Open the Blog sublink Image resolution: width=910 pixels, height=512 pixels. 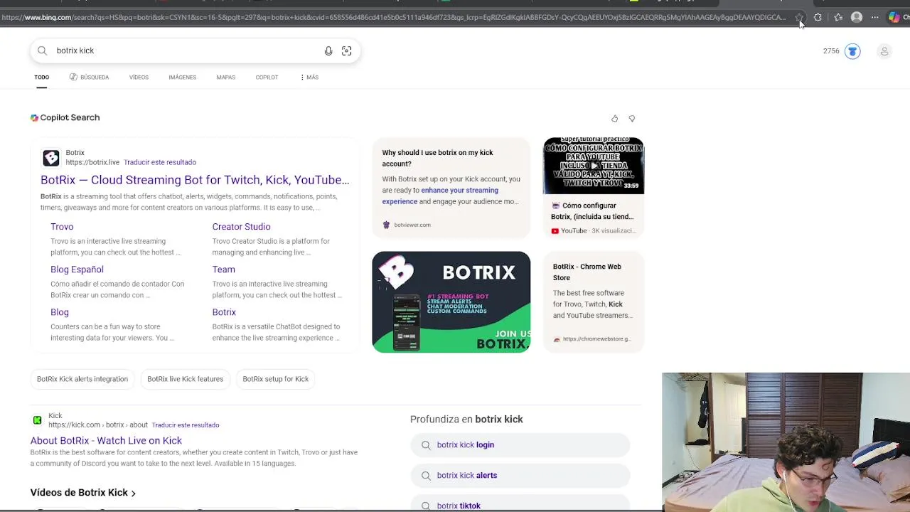click(x=60, y=312)
